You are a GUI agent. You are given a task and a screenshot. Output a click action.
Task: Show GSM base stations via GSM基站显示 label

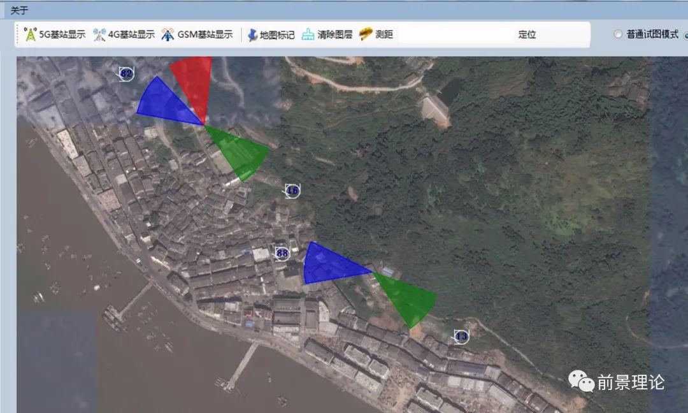click(205, 34)
